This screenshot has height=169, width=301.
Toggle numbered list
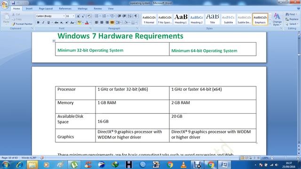(104, 16)
